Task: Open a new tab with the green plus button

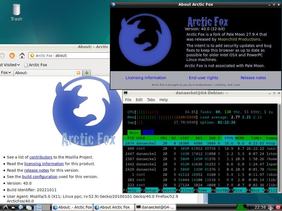Action: [87, 73]
